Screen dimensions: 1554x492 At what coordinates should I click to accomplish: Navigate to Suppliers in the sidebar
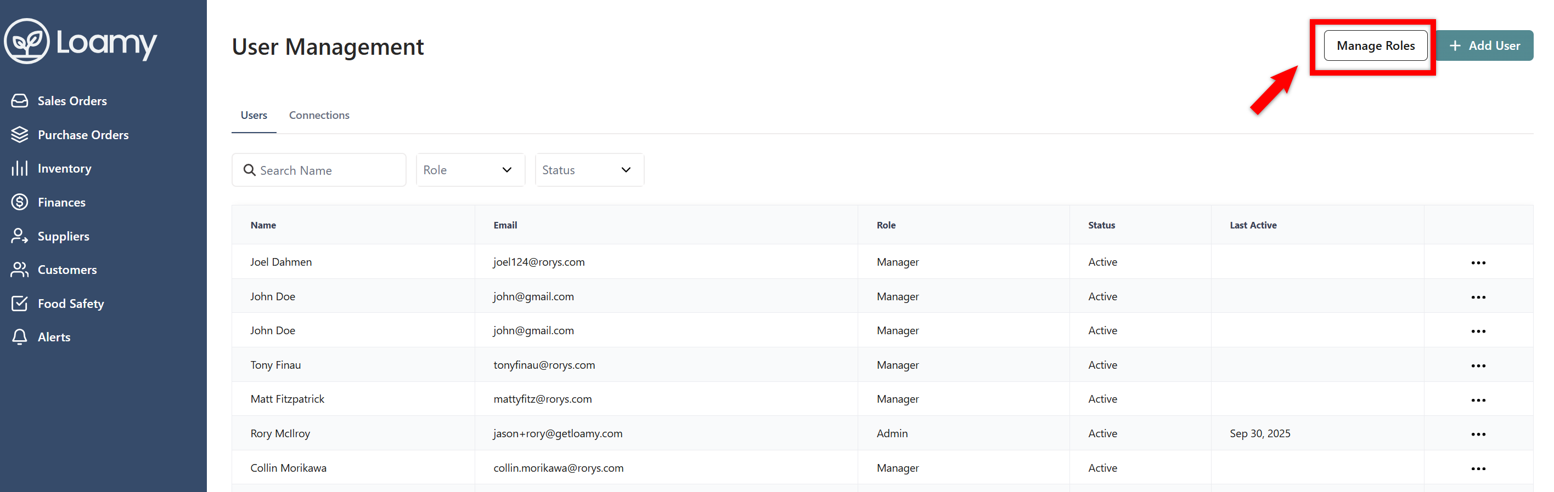tap(63, 236)
